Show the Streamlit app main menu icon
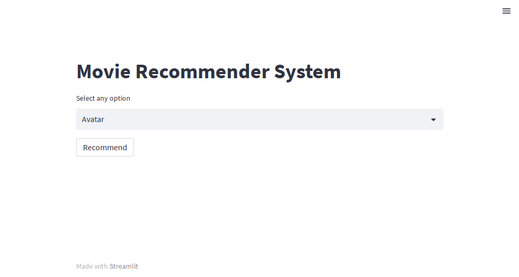519x277 pixels. tap(506, 11)
